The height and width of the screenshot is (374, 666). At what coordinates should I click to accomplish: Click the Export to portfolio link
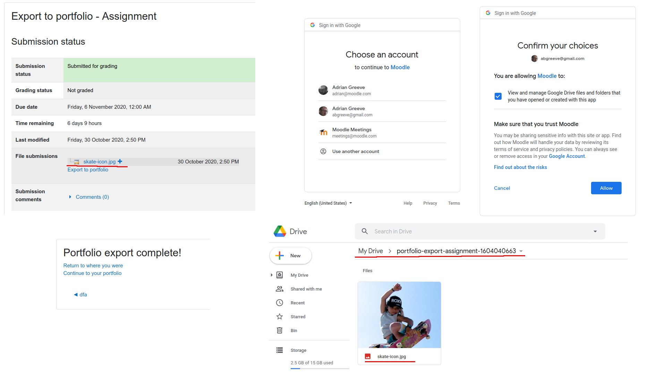click(x=88, y=169)
